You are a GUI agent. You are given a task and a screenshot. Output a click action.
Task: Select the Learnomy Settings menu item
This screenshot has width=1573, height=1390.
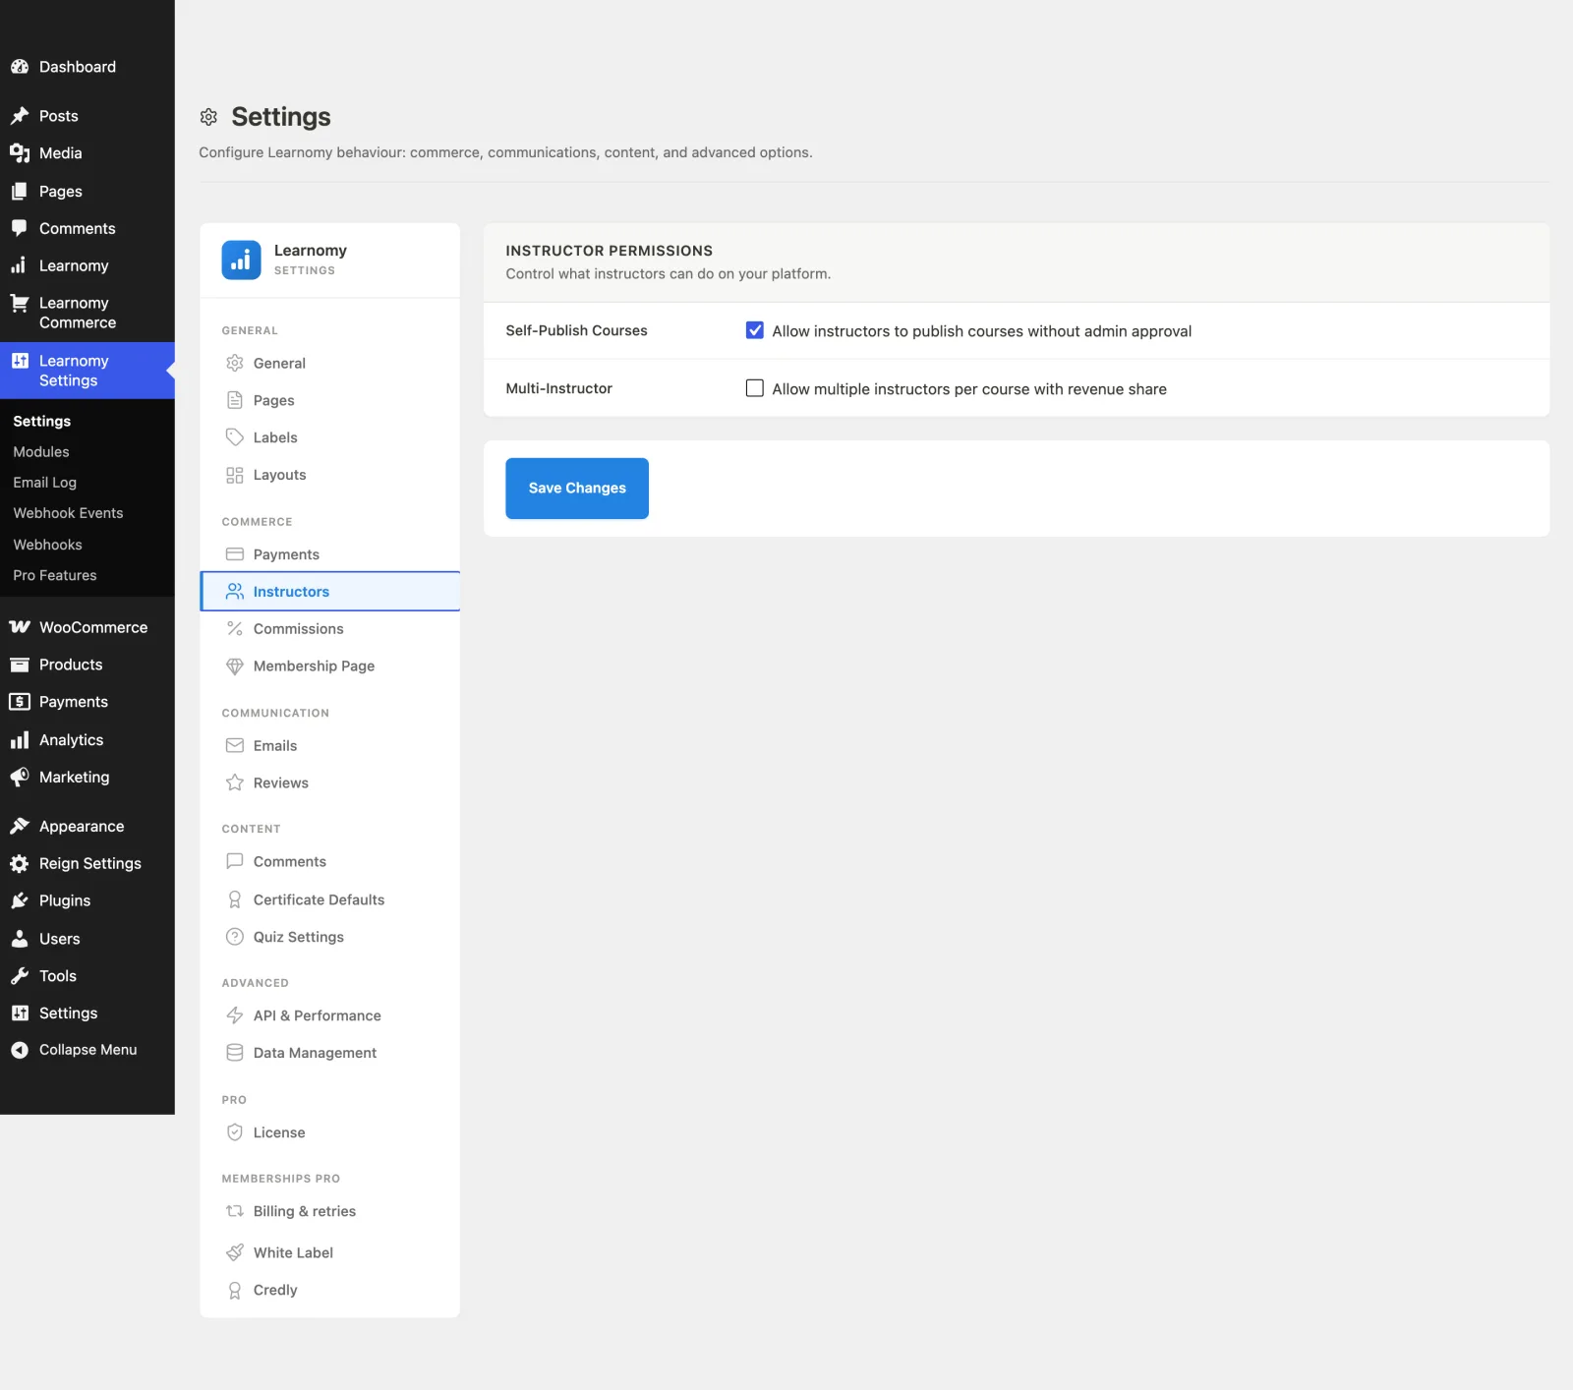pos(87,371)
